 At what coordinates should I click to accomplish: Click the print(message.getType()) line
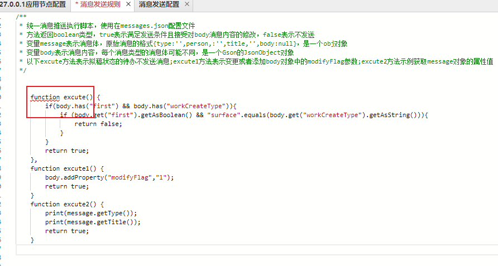tap(91, 213)
